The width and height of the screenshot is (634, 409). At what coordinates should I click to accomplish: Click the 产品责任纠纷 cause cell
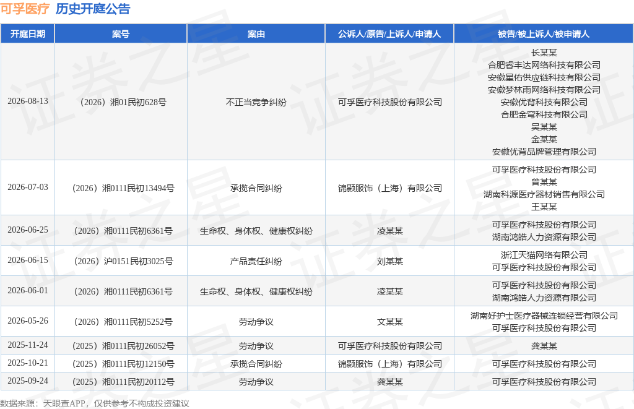point(256,261)
